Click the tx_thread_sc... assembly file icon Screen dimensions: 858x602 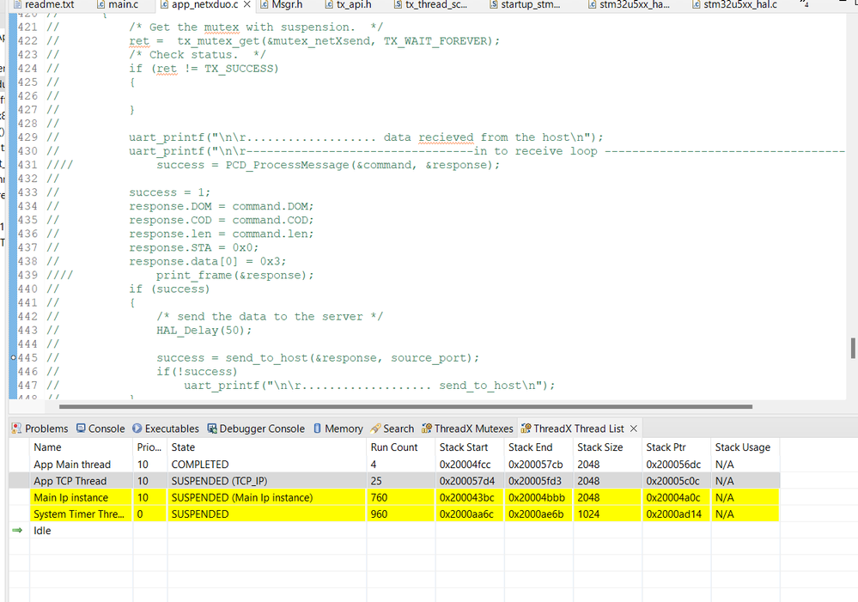coord(398,5)
